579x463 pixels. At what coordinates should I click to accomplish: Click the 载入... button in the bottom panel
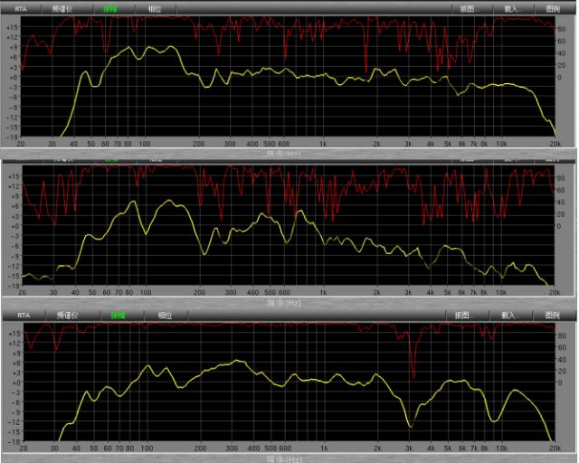(x=508, y=316)
